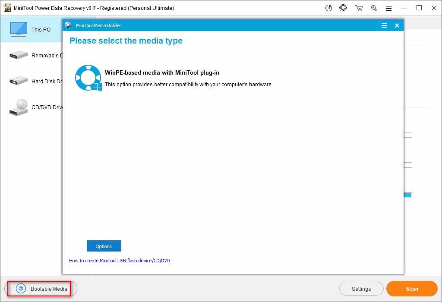Click the bootable media disc icon in title bar
The width and height of the screenshot is (442, 302).
(x=328, y=8)
